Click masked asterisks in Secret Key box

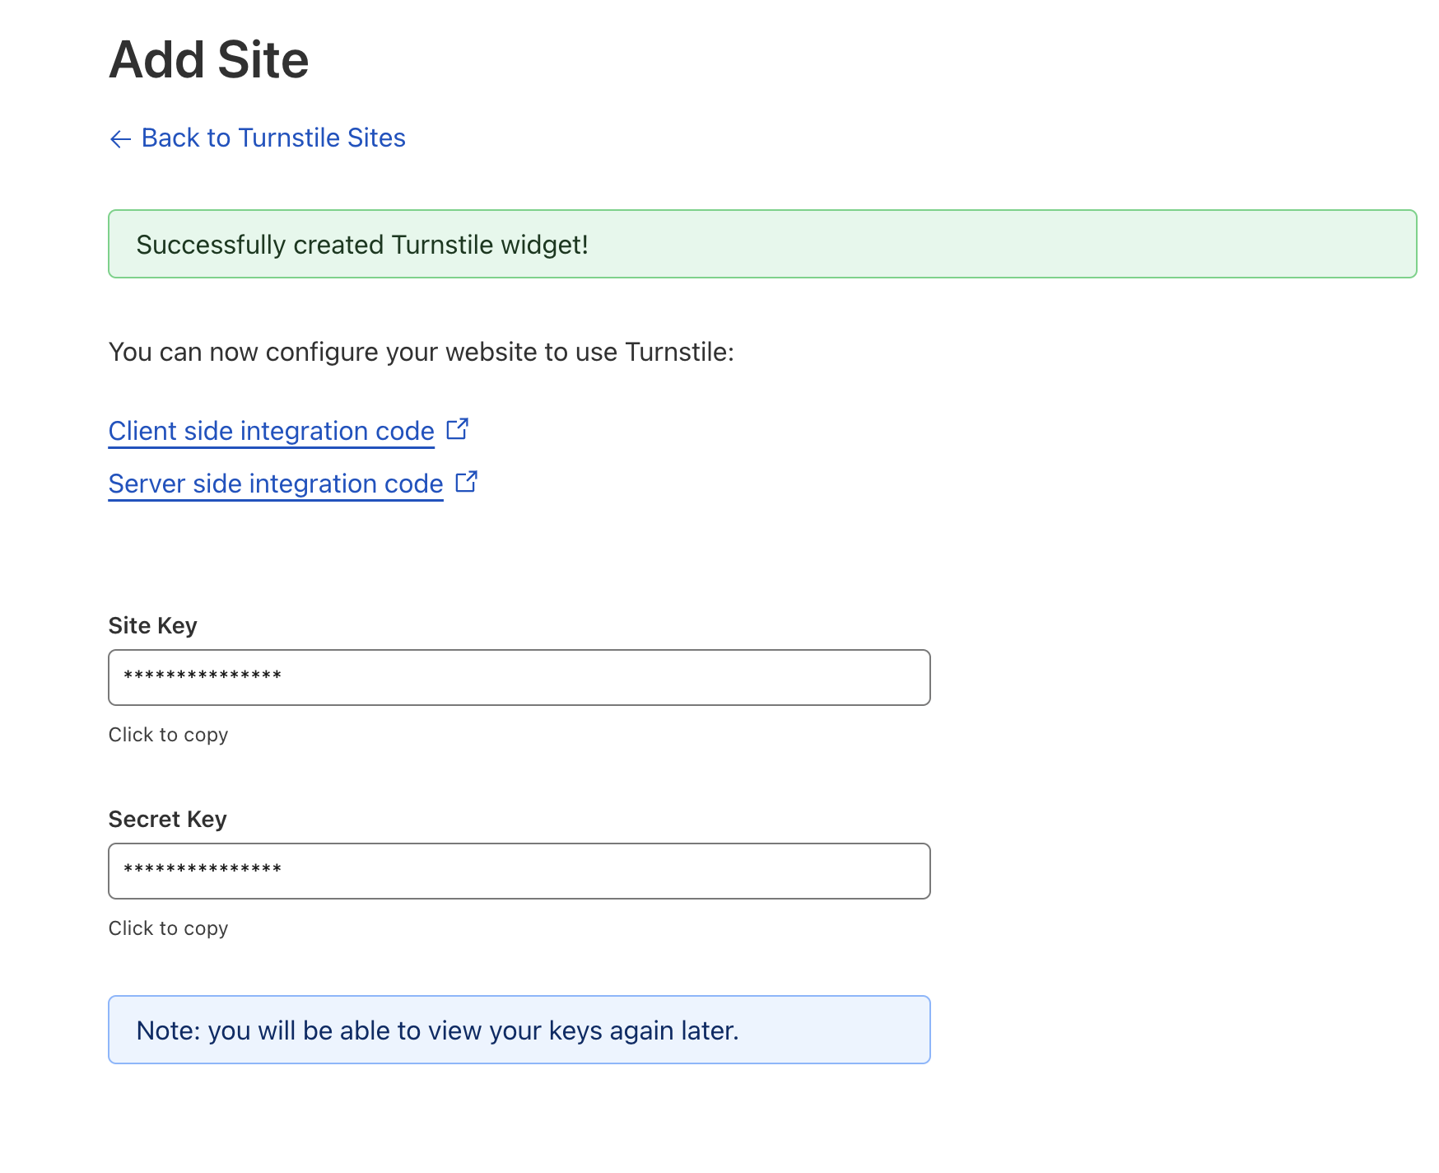click(203, 870)
